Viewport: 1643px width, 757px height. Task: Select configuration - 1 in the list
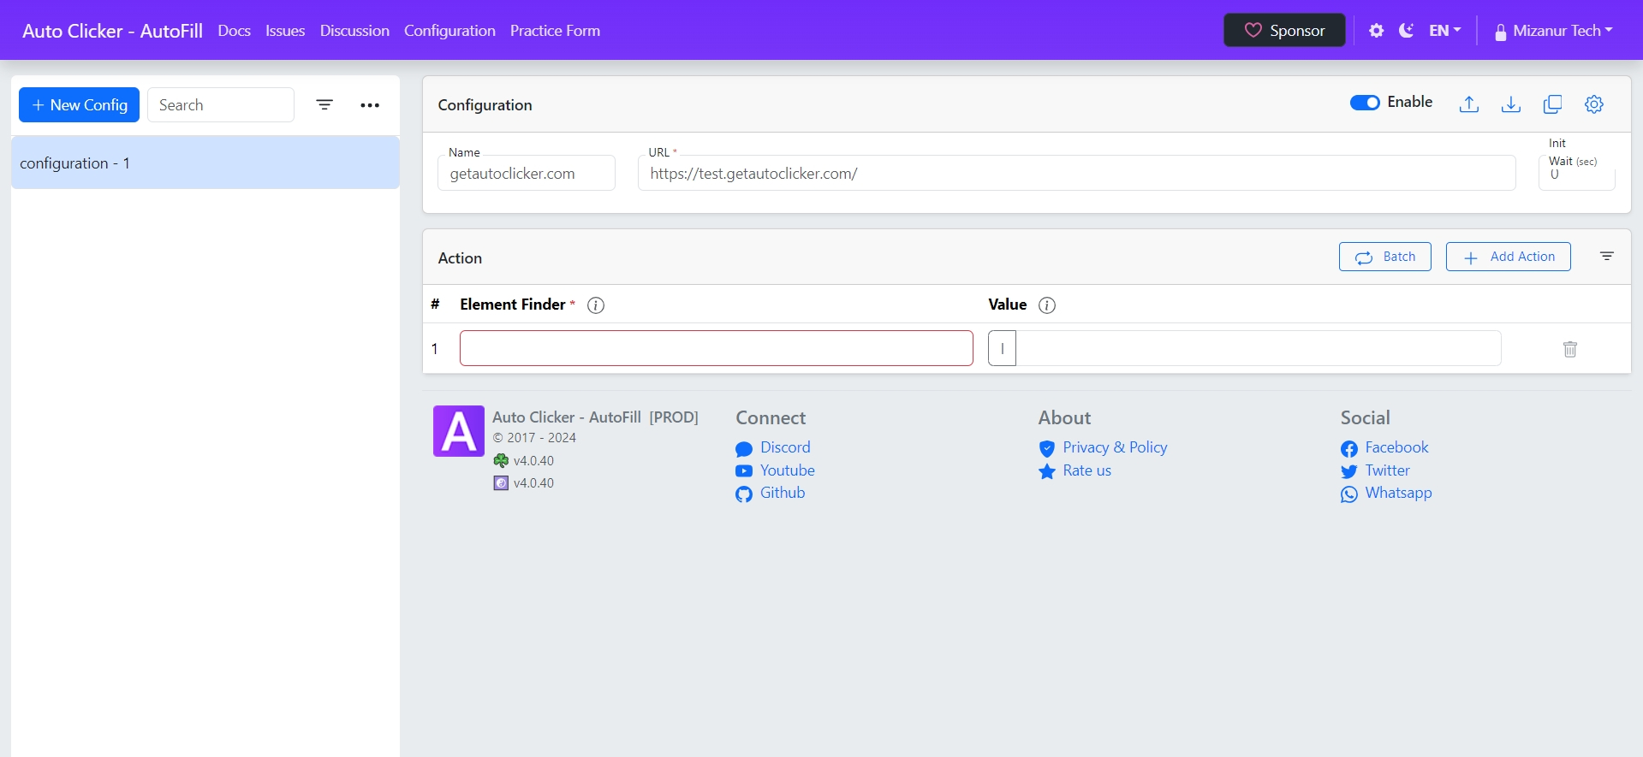pos(205,163)
